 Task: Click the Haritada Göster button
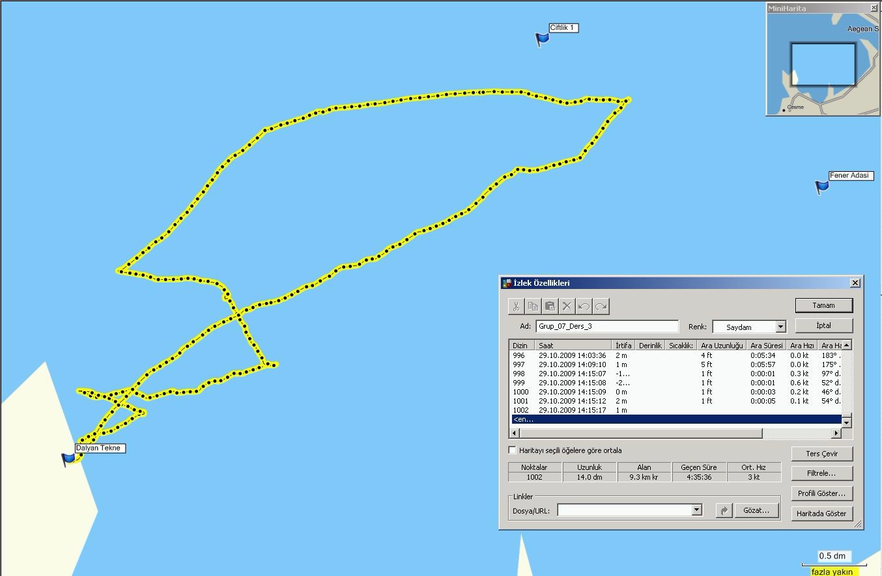[x=822, y=514]
